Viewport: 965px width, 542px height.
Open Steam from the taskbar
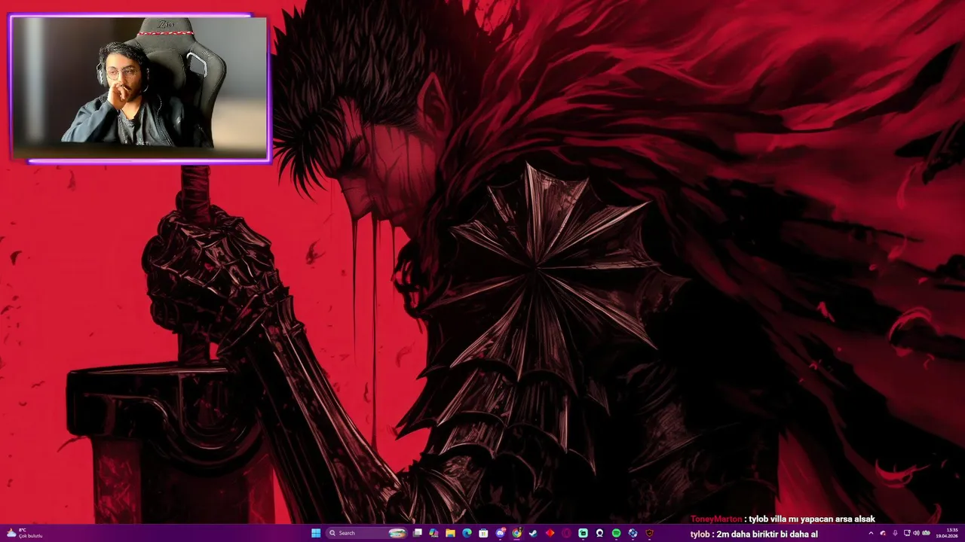pos(533,533)
